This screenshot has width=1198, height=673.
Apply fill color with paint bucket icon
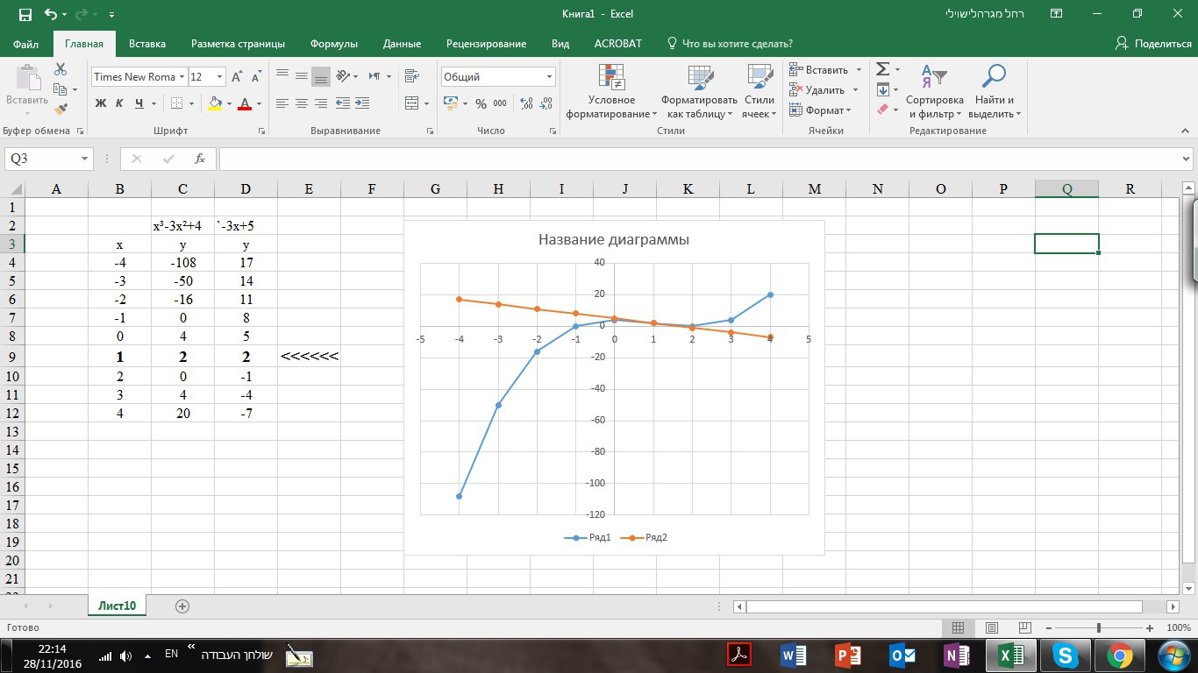[x=215, y=103]
